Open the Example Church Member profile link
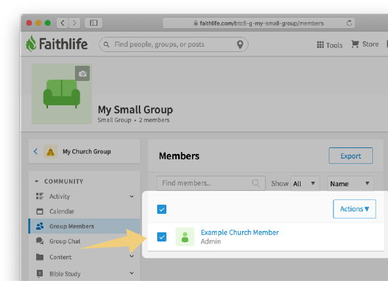 click(239, 232)
